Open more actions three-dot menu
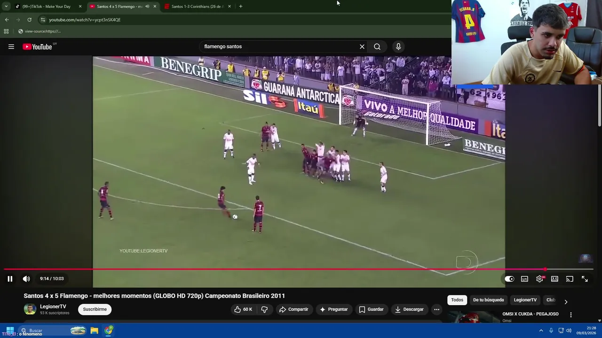Screen dimensions: 602x338 tap(436, 309)
